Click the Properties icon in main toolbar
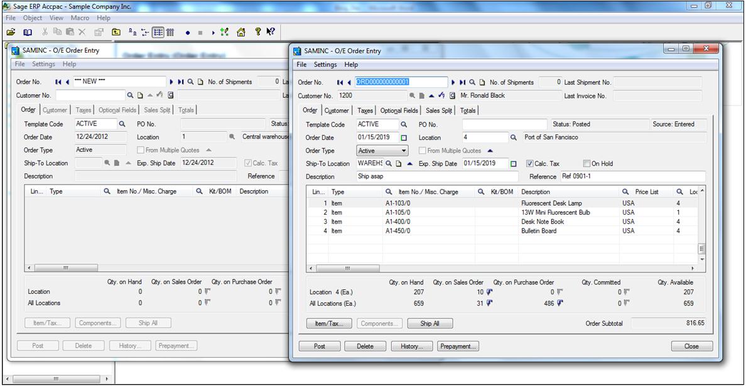 click(x=99, y=32)
